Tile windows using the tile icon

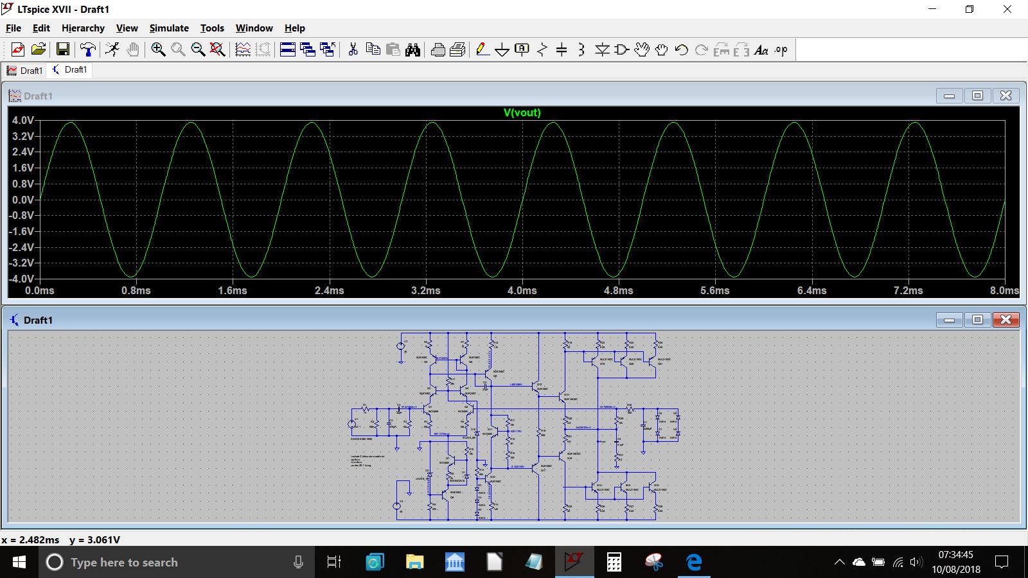pyautogui.click(x=288, y=49)
